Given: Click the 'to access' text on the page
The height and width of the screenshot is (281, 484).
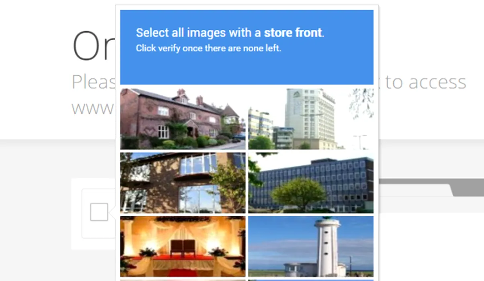Looking at the screenshot, I should pos(426,82).
